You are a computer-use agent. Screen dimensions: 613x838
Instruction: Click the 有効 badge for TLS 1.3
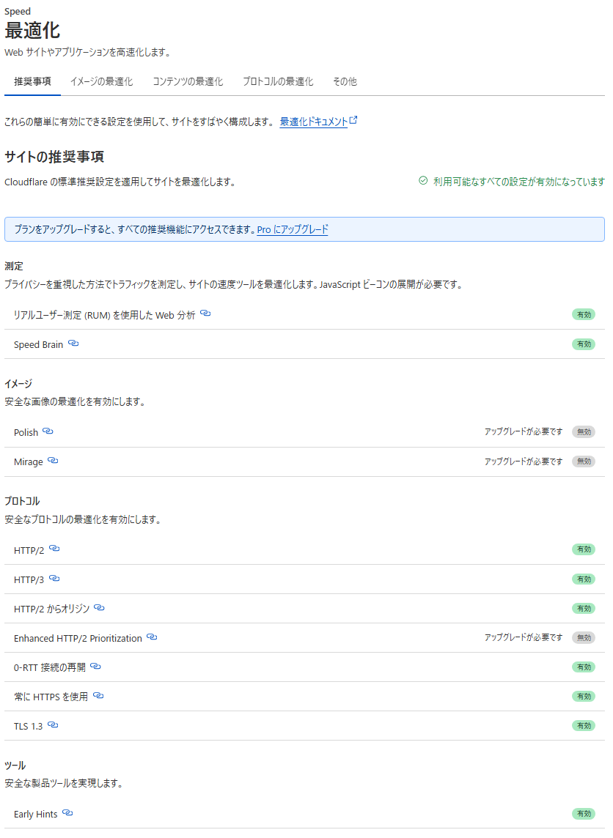click(x=584, y=726)
